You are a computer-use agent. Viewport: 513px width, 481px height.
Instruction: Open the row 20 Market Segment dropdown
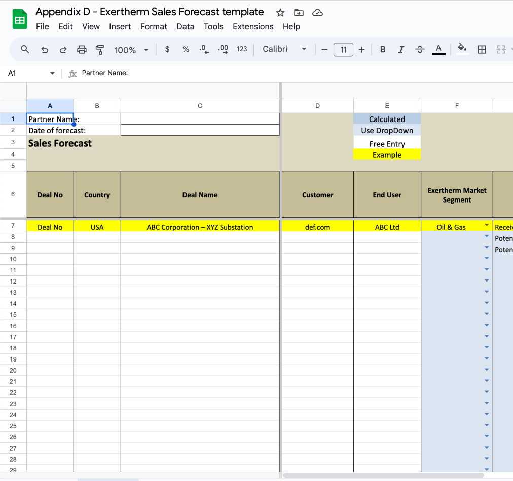pyautogui.click(x=487, y=370)
